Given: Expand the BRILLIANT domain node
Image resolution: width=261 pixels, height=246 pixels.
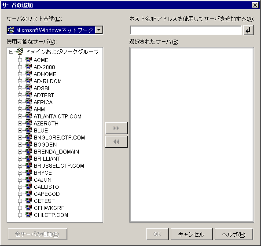Looking at the screenshot, I should [20, 158].
